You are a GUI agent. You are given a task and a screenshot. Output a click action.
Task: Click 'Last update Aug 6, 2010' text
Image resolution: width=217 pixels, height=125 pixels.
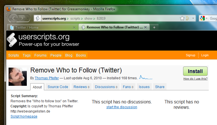tap(83, 78)
